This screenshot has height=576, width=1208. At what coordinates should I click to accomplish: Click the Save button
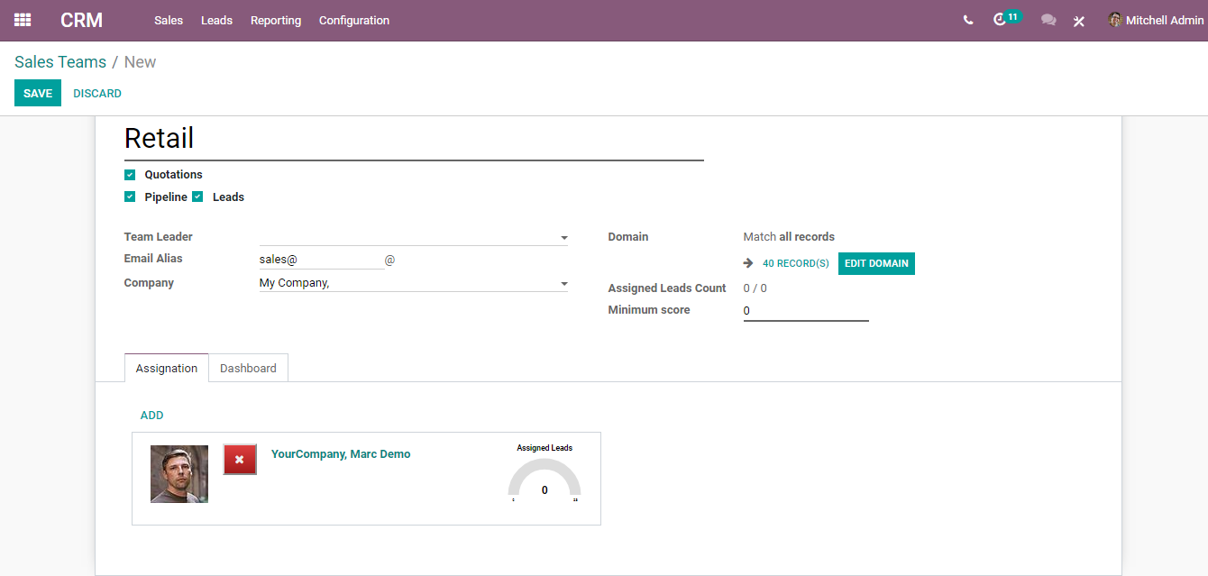(38, 93)
